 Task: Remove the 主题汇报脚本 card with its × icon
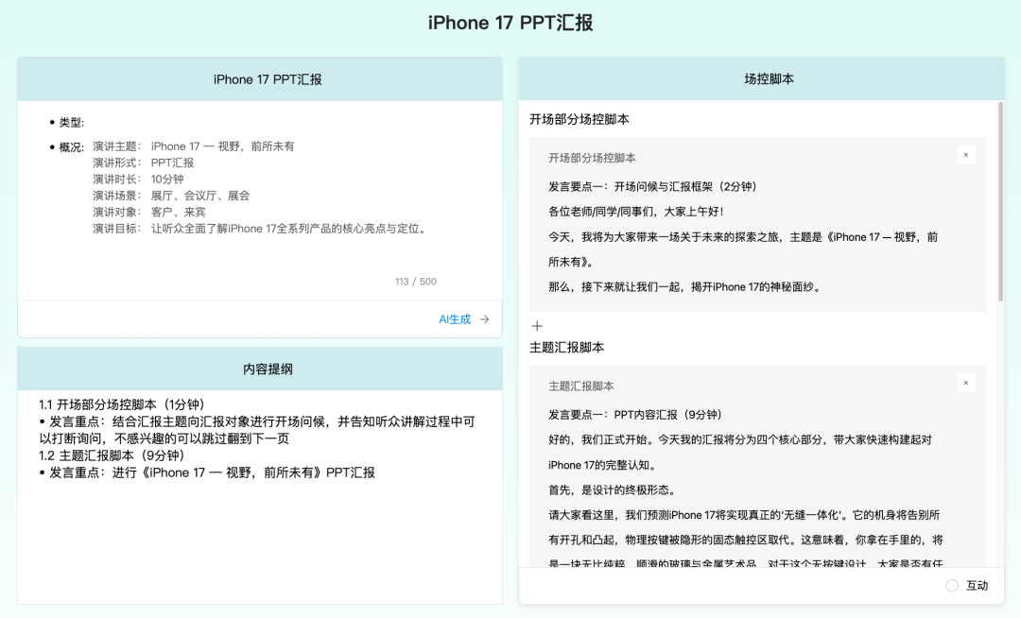click(x=965, y=383)
